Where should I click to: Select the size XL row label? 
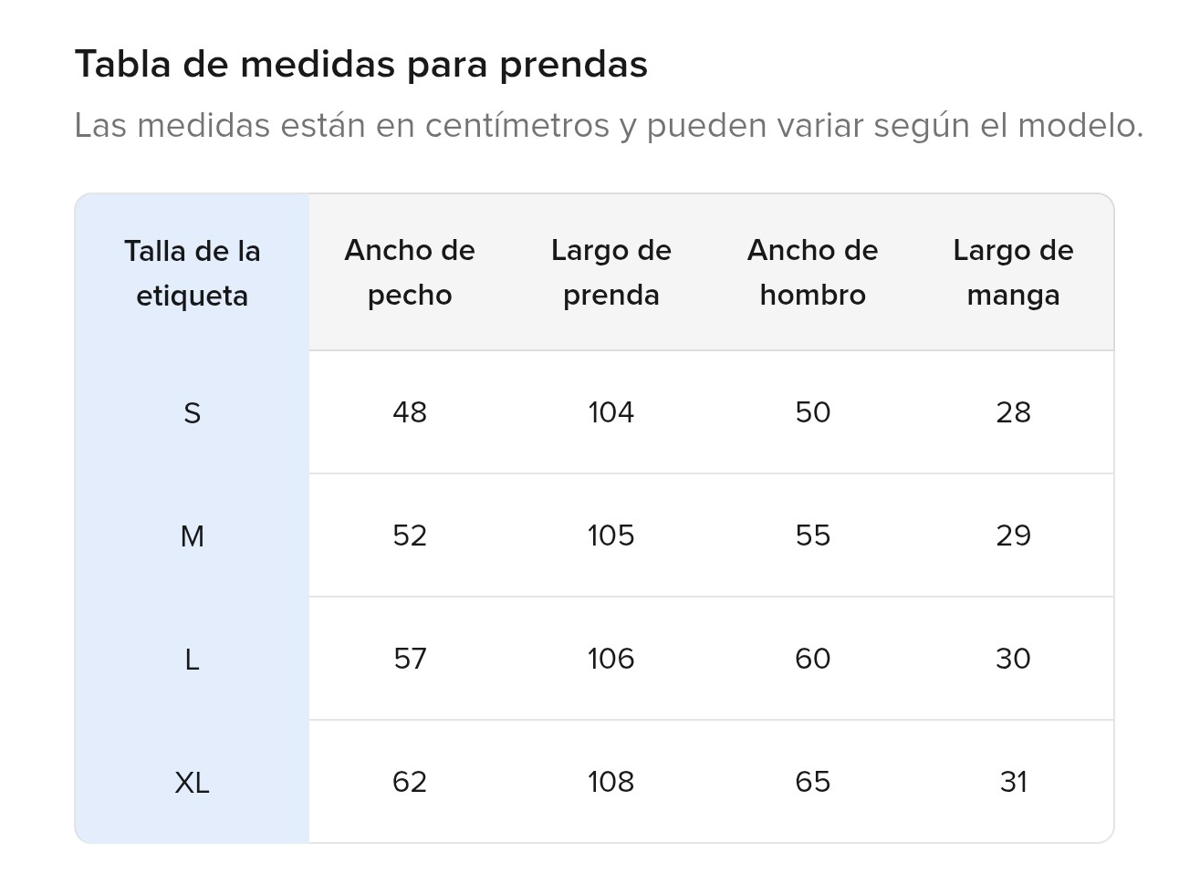coord(193,783)
